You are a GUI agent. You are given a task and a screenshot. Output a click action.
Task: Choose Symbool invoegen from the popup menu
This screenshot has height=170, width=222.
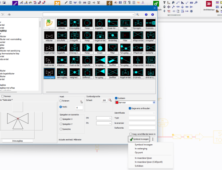point(143,145)
